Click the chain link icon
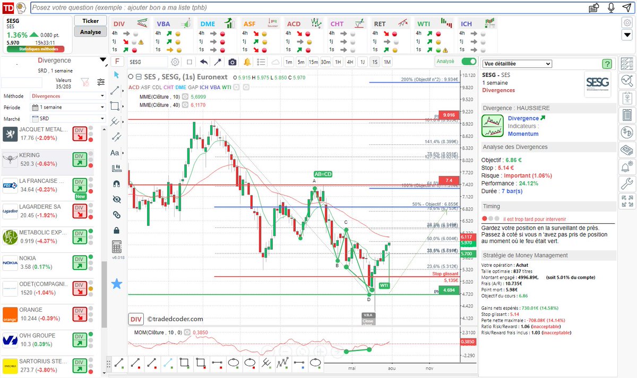The height and width of the screenshot is (378, 637). coord(117,215)
